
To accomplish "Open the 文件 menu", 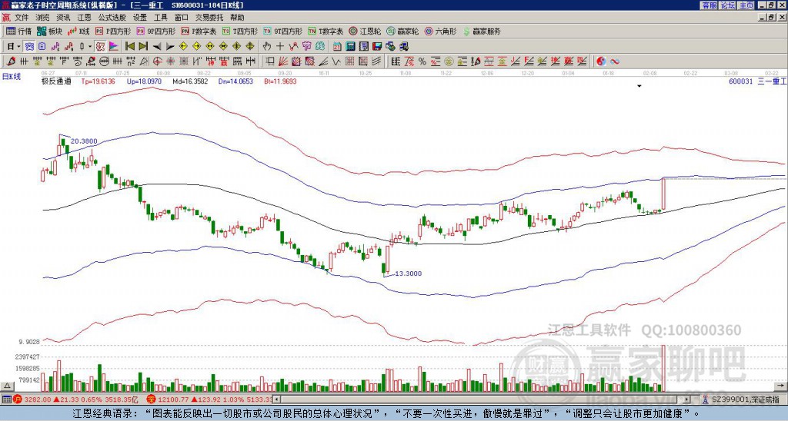I will [x=22, y=17].
